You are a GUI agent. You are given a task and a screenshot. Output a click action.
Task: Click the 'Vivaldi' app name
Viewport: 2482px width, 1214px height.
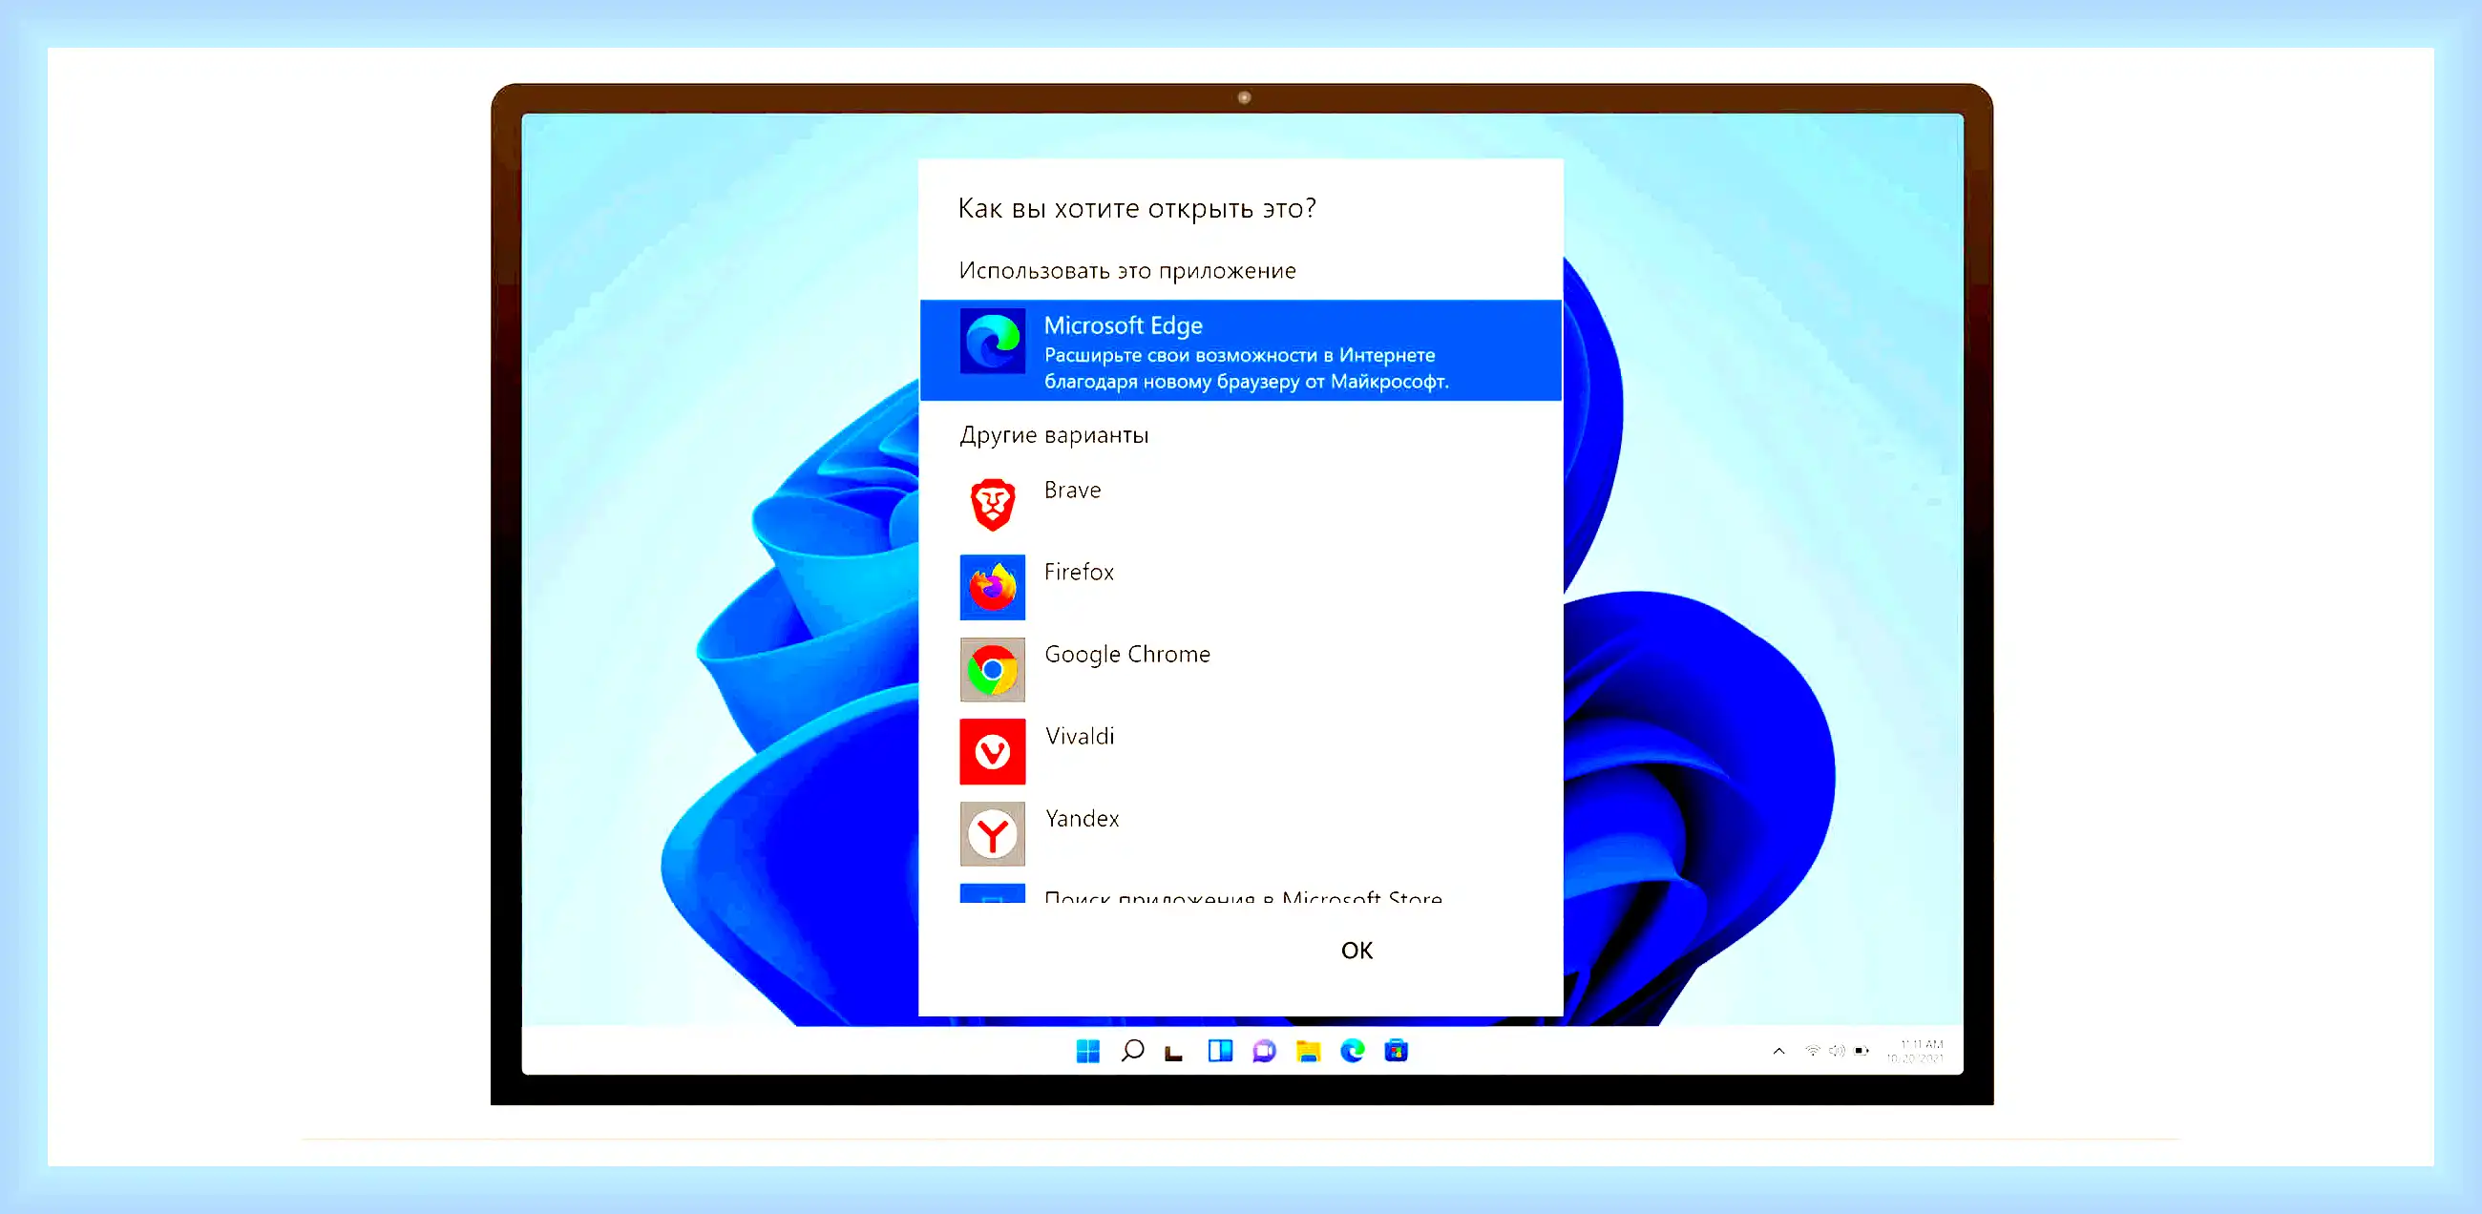click(x=1079, y=736)
